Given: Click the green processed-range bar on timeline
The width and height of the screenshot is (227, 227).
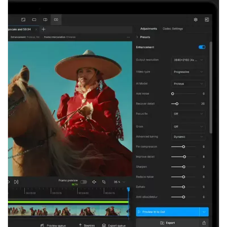Looking at the screenshot, I should click(x=68, y=202).
